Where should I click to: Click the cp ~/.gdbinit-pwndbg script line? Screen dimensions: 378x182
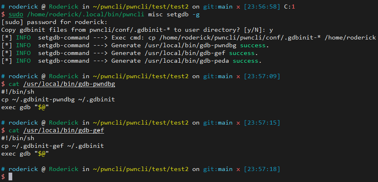pos(58,99)
